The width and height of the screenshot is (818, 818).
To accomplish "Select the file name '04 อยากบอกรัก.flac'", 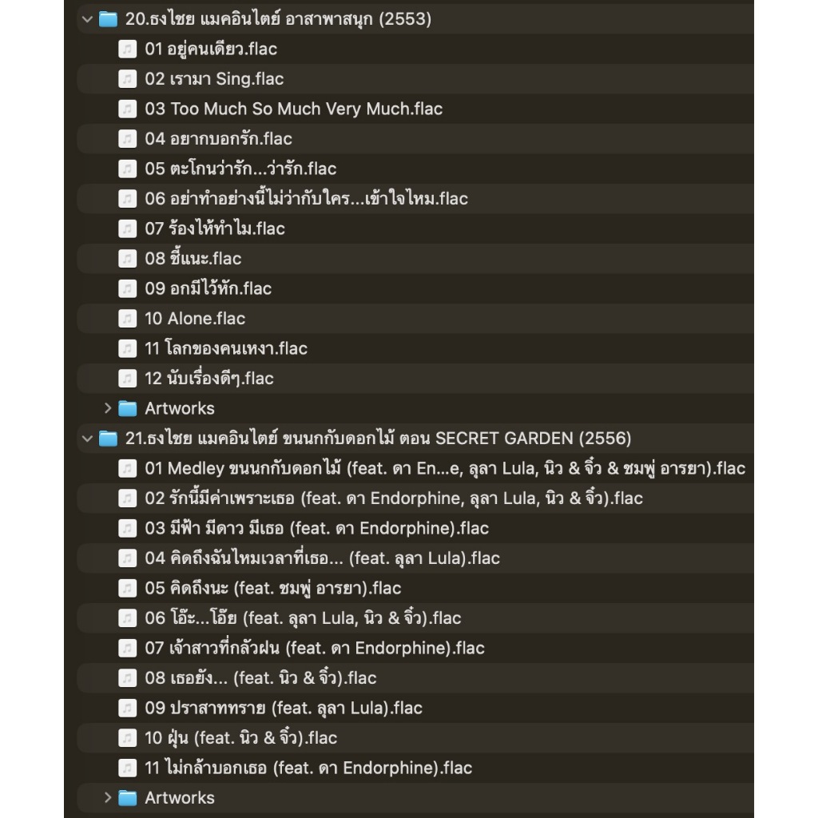I will pos(219,139).
